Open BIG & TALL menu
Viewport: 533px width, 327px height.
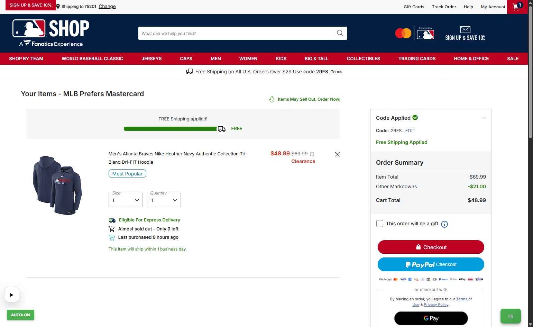(316, 59)
